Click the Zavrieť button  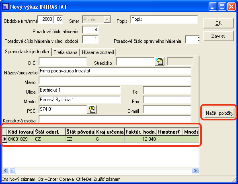tap(218, 36)
